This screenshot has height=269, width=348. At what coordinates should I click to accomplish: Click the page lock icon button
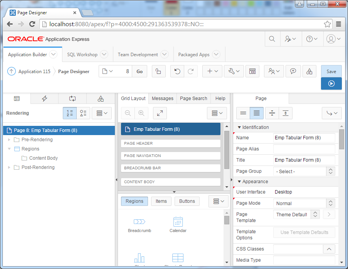point(158,71)
